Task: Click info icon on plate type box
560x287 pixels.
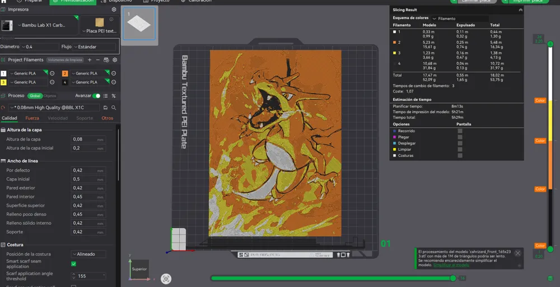Action: [111, 19]
